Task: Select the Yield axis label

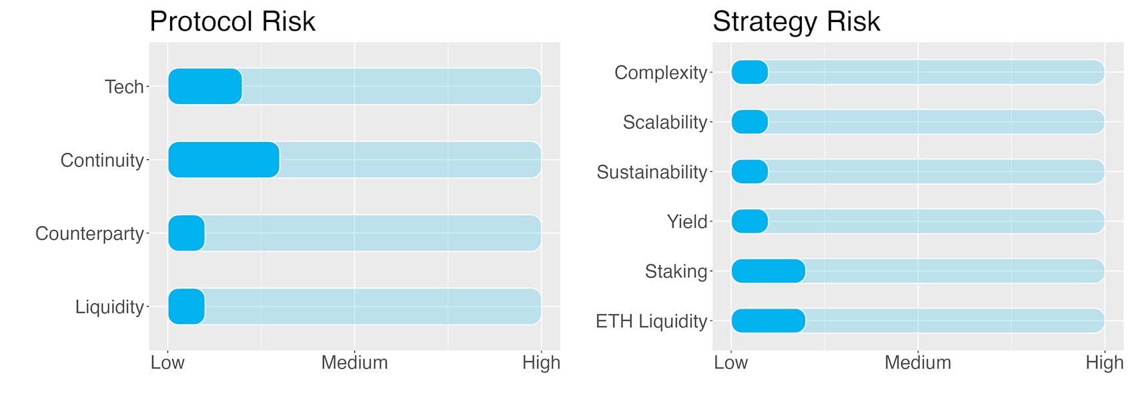Action: (687, 221)
